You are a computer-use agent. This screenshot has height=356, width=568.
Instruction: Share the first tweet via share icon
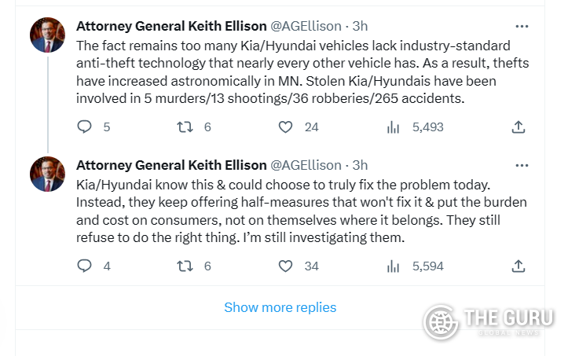click(518, 127)
